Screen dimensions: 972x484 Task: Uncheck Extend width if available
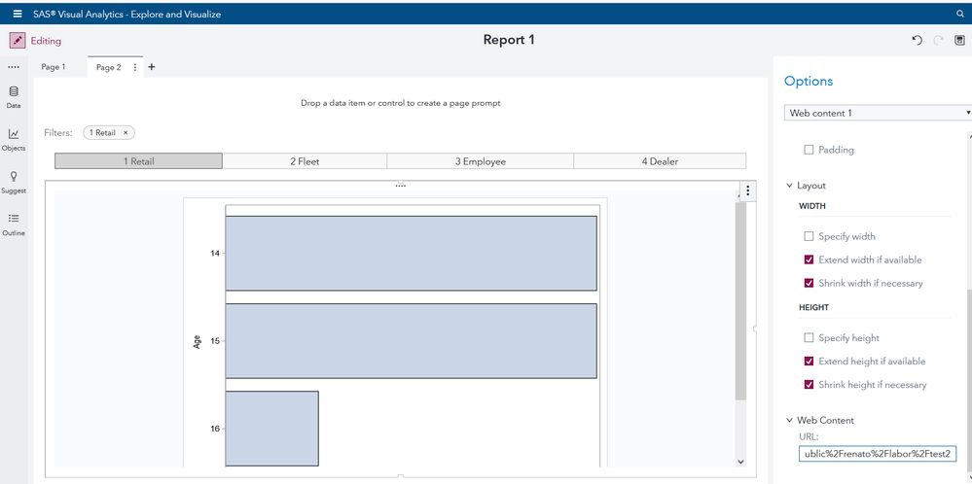[x=809, y=259]
